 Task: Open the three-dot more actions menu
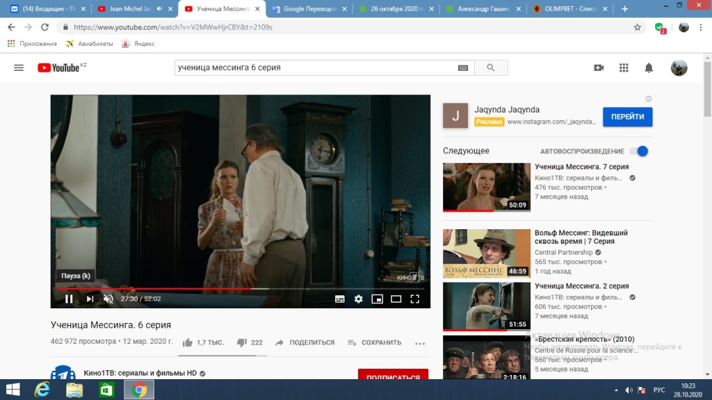click(x=420, y=343)
